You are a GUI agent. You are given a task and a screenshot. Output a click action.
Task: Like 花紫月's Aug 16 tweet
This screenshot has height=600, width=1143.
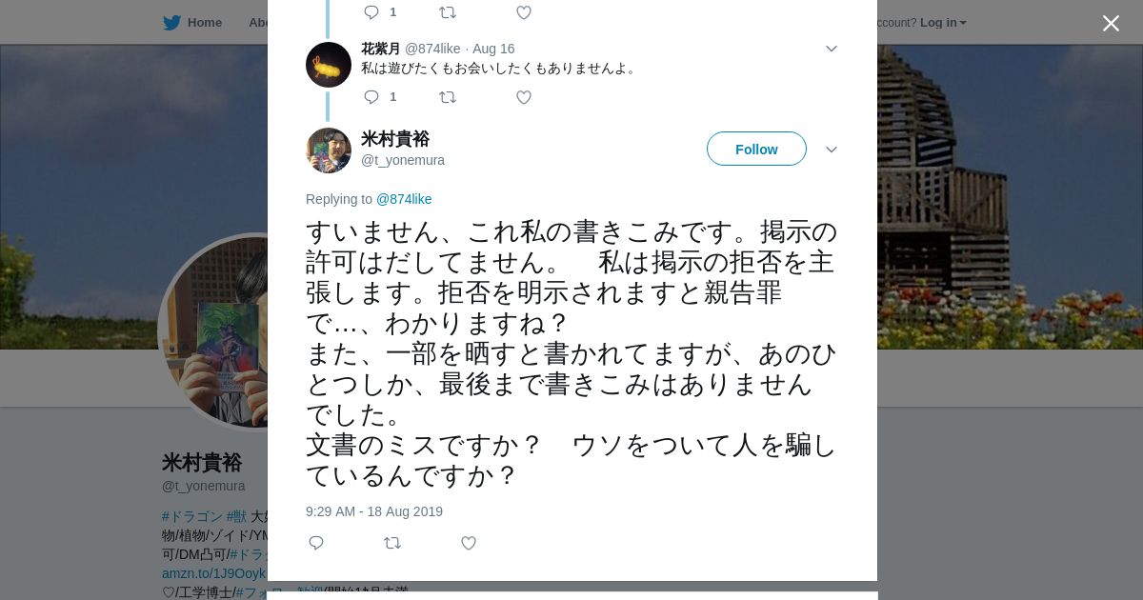pyautogui.click(x=524, y=97)
